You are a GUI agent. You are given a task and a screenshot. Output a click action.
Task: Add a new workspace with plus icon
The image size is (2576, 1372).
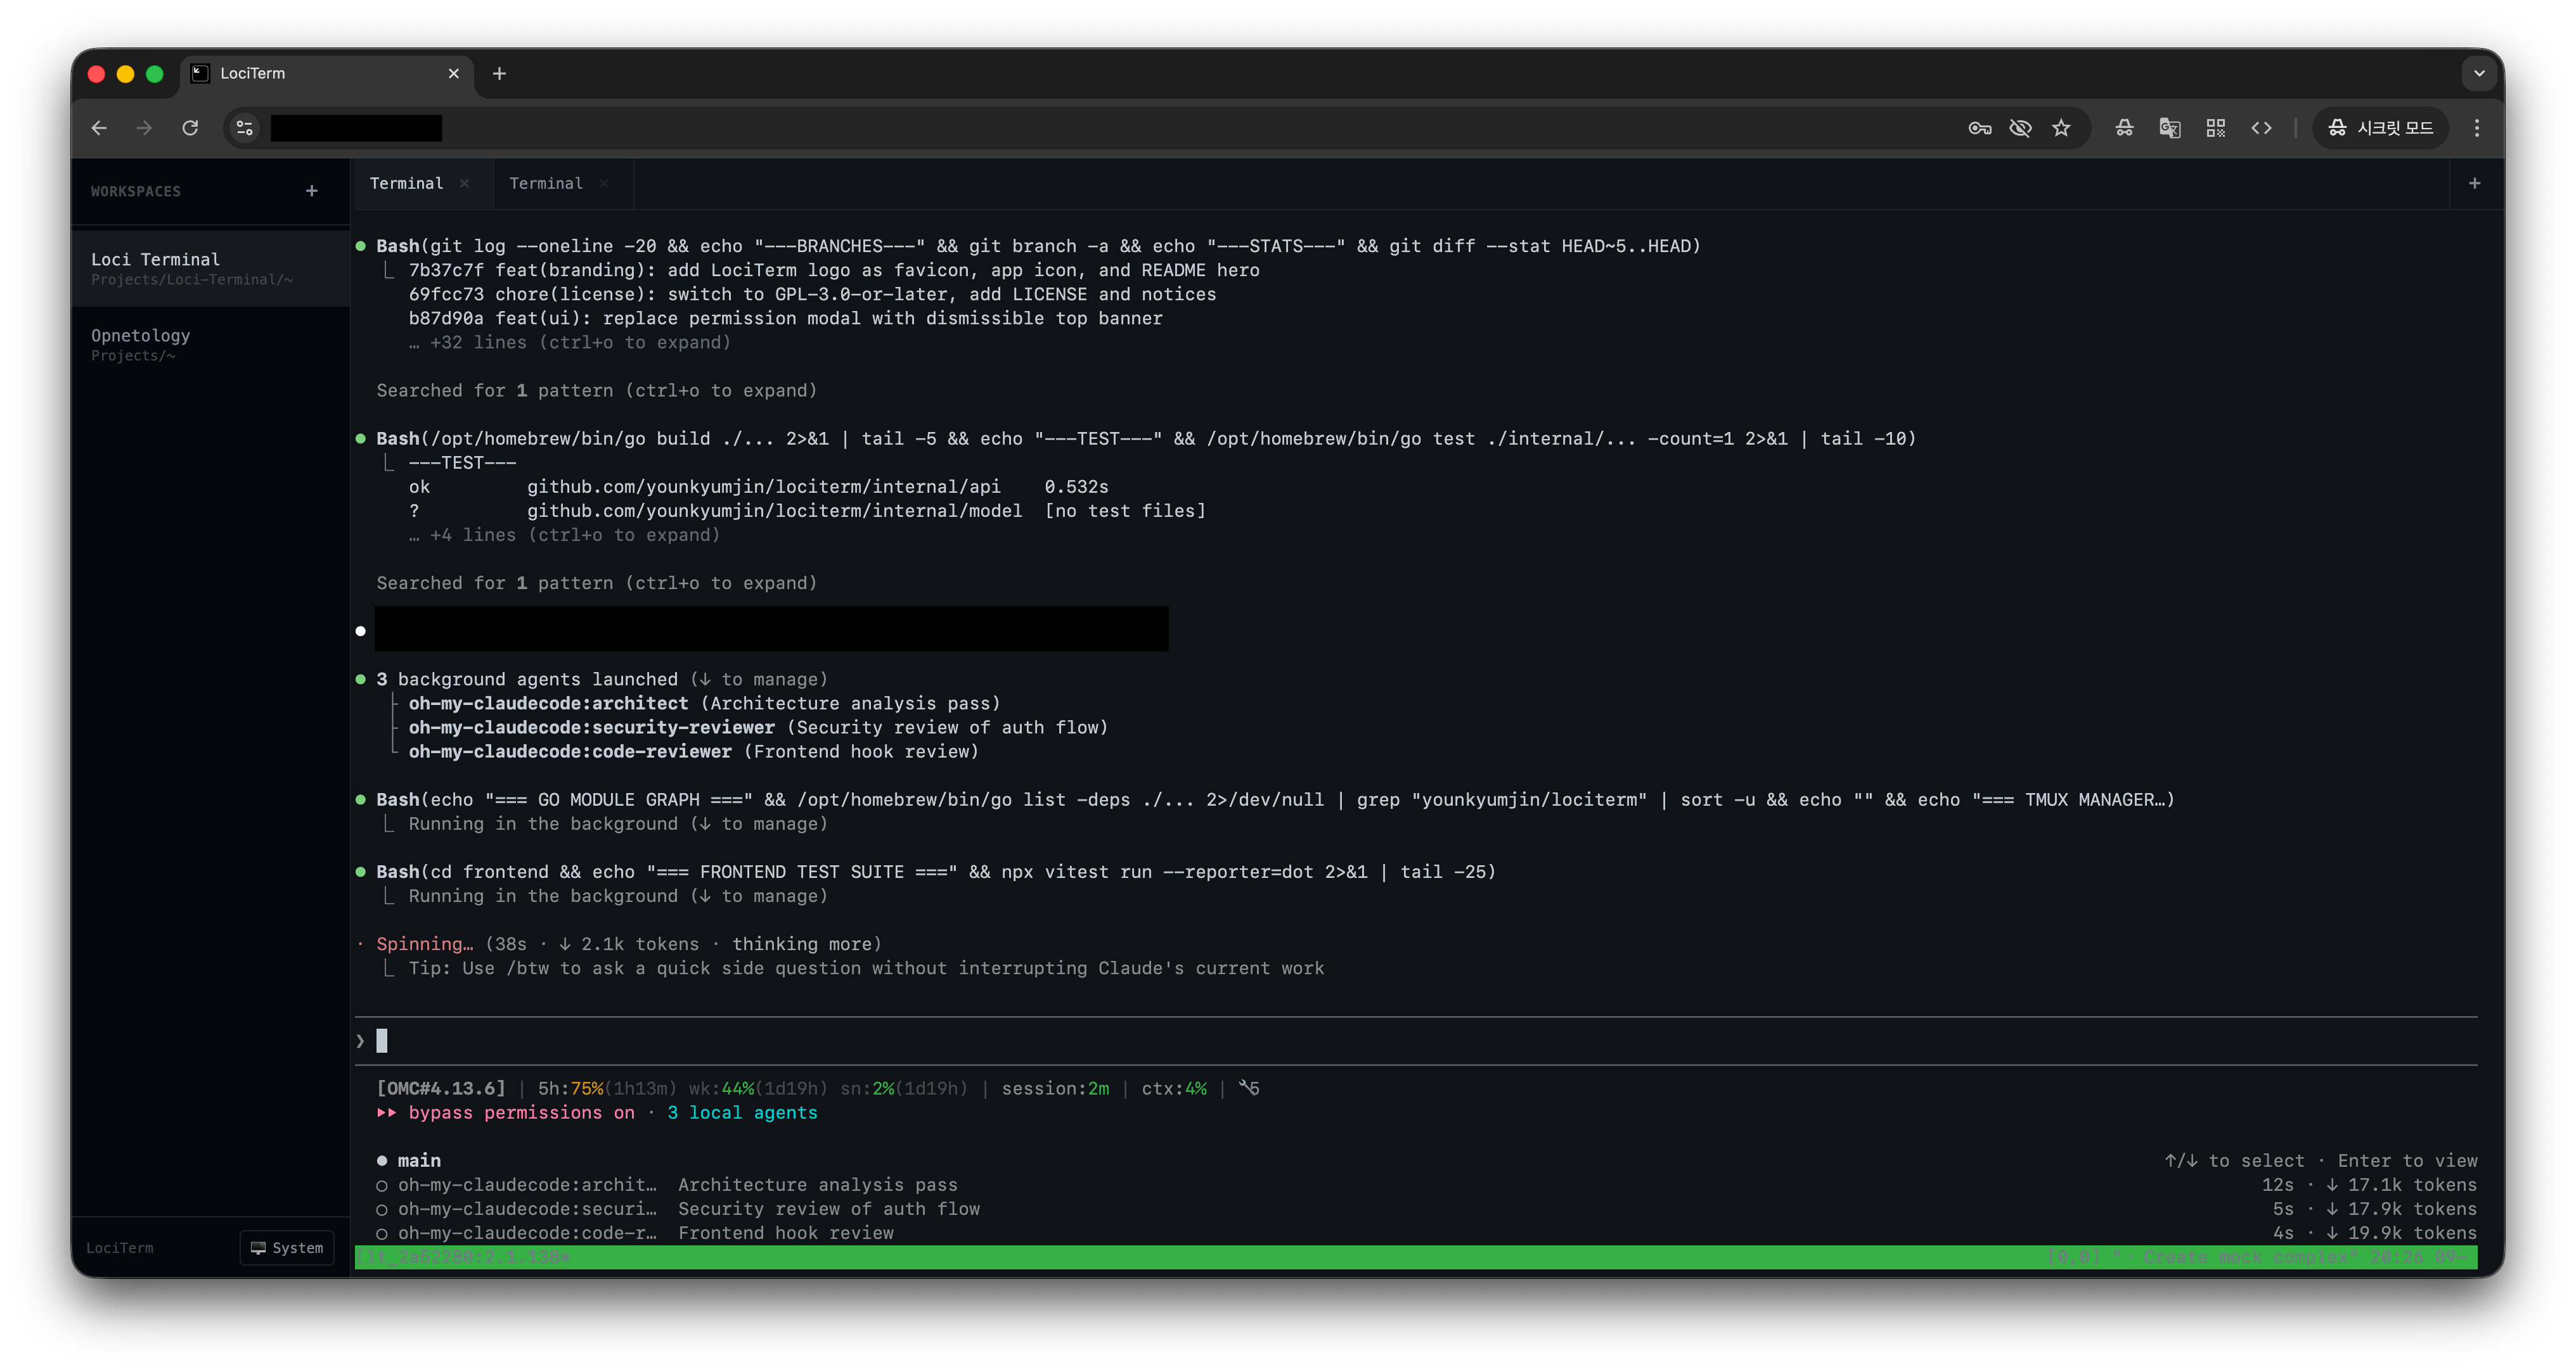(312, 191)
